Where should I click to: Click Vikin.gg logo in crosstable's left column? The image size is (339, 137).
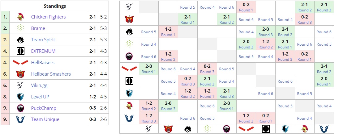(x=129, y=7)
